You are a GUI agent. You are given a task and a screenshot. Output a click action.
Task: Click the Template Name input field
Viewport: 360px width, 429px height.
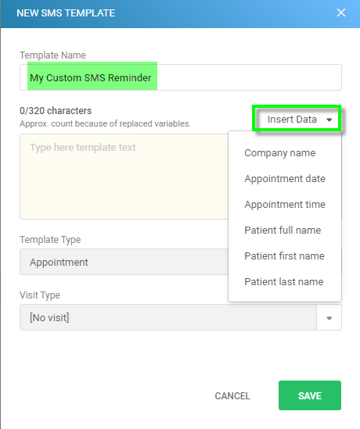point(181,77)
